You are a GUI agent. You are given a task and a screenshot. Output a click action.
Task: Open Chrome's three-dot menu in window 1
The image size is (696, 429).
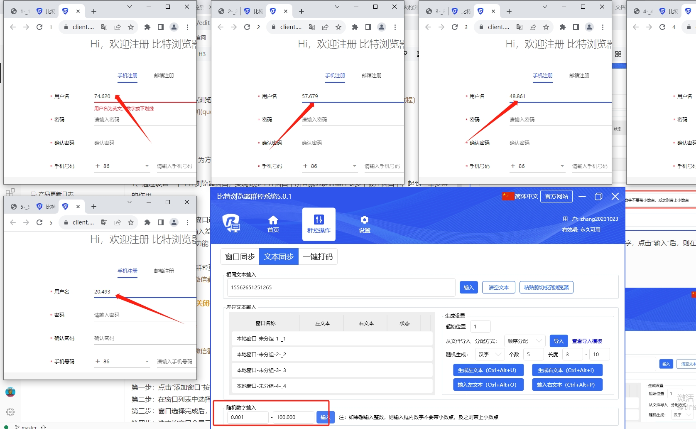pos(188,27)
